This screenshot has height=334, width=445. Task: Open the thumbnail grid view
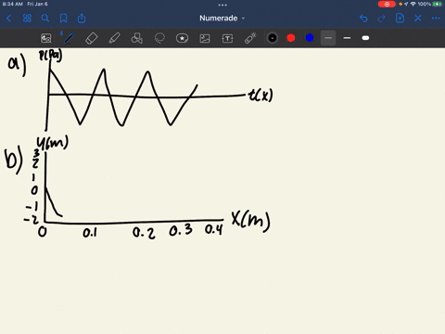27,19
